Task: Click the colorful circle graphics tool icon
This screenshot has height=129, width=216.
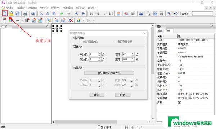Action: pyautogui.click(x=10, y=20)
